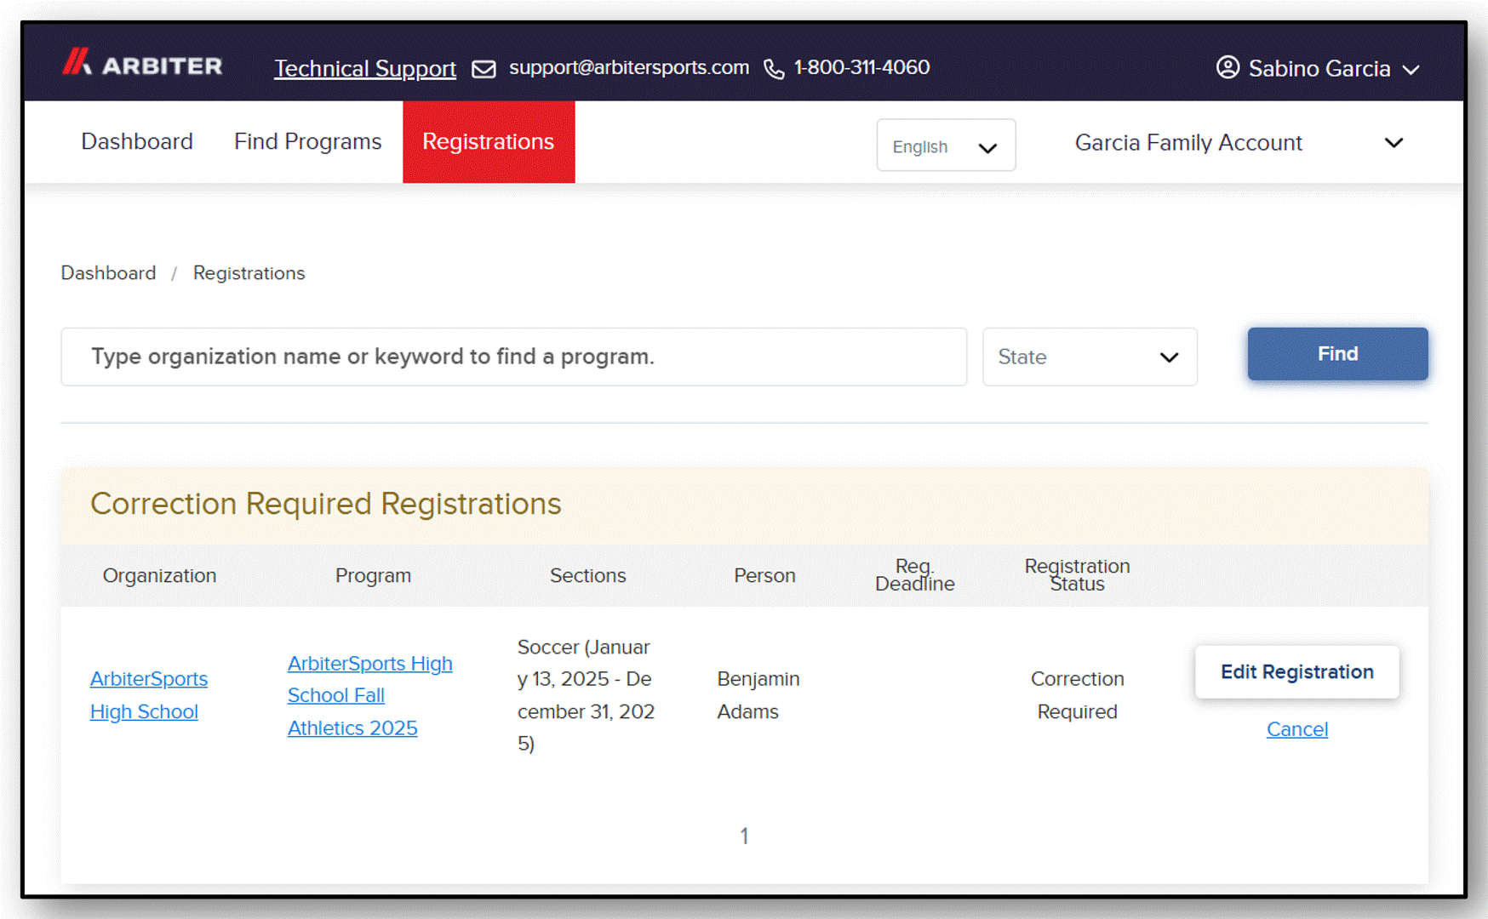Click the Benjamin Adams person cell
The width and height of the screenshot is (1488, 919).
point(758,695)
